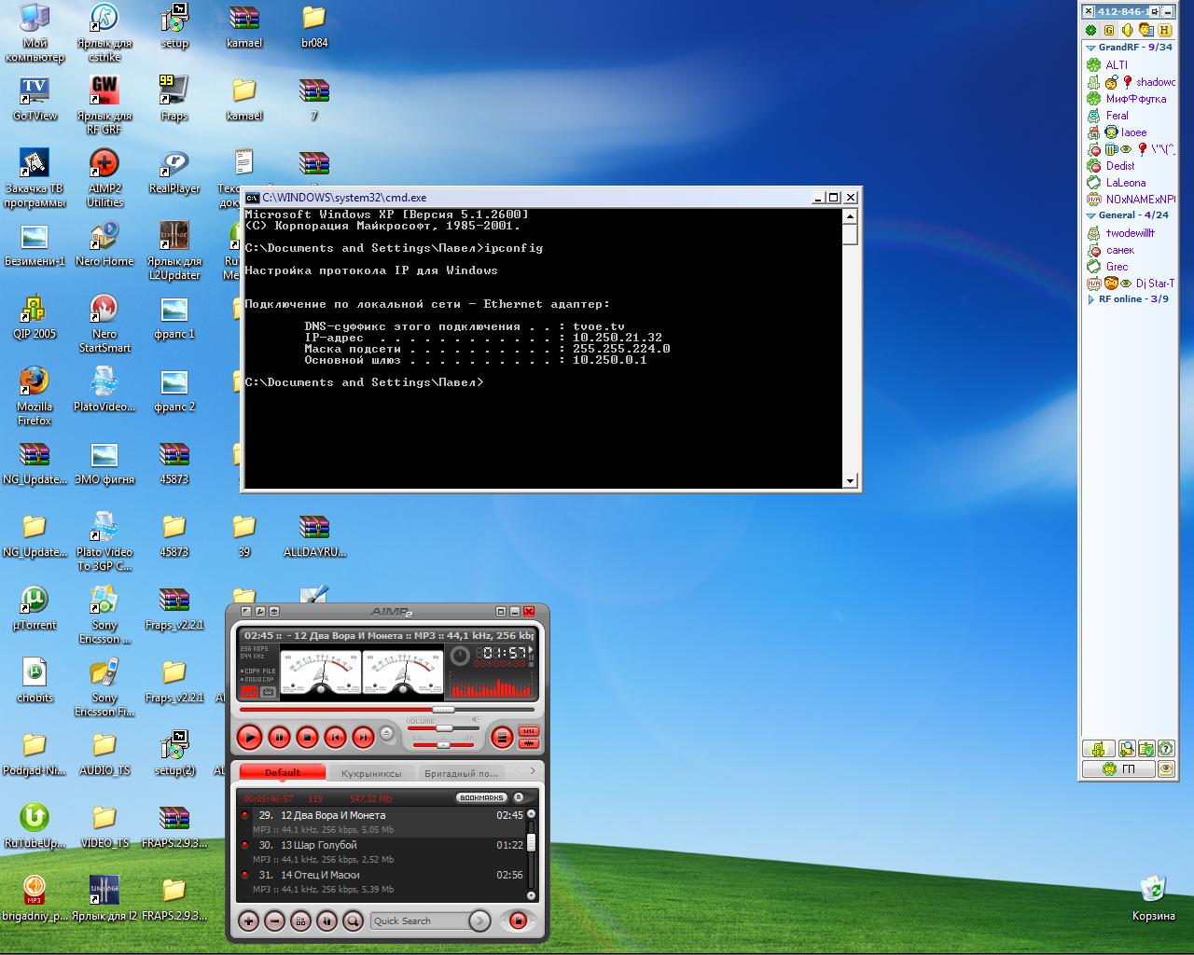Select contact LaLeona in QIP

pos(1126,183)
